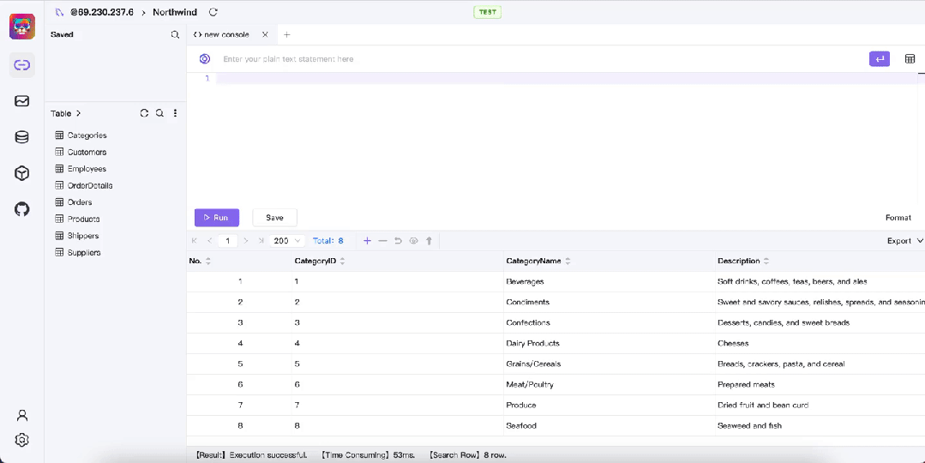Select the Grains/Cereals cell
The image size is (925, 463).
point(609,364)
